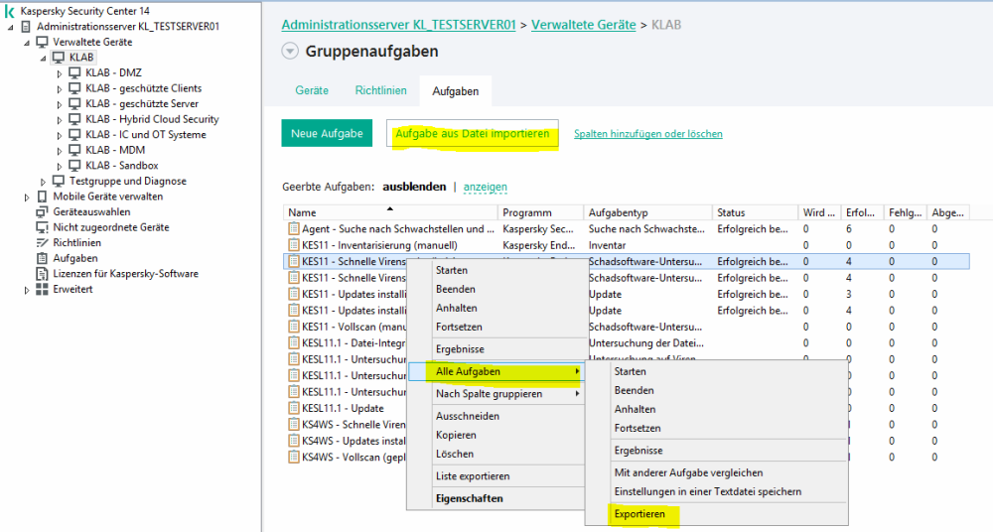Click the Kaspersky Security Center 14 logo icon
Image resolution: width=993 pixels, height=532 pixels.
coord(9,11)
